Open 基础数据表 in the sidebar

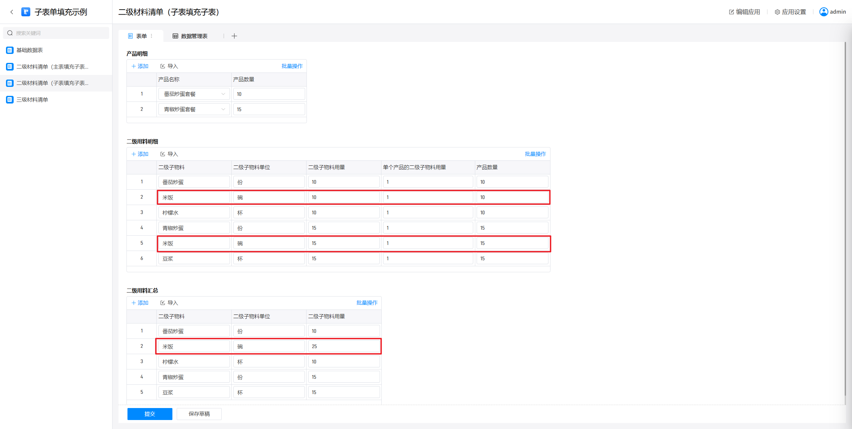[x=30, y=50]
